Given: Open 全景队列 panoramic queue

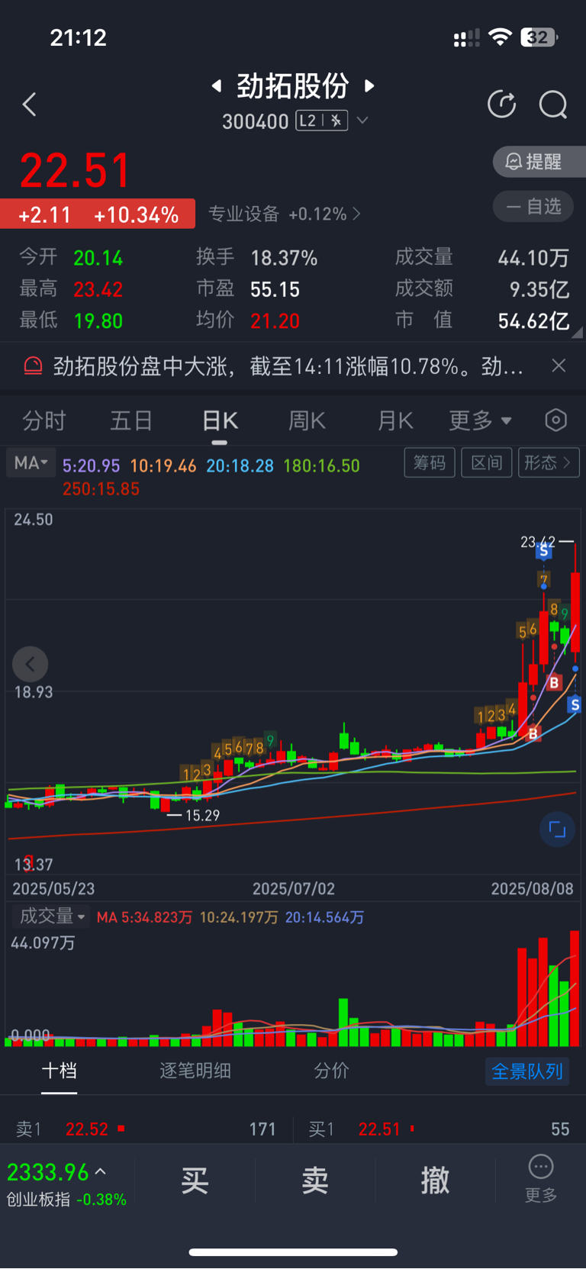Looking at the screenshot, I should (x=527, y=1071).
